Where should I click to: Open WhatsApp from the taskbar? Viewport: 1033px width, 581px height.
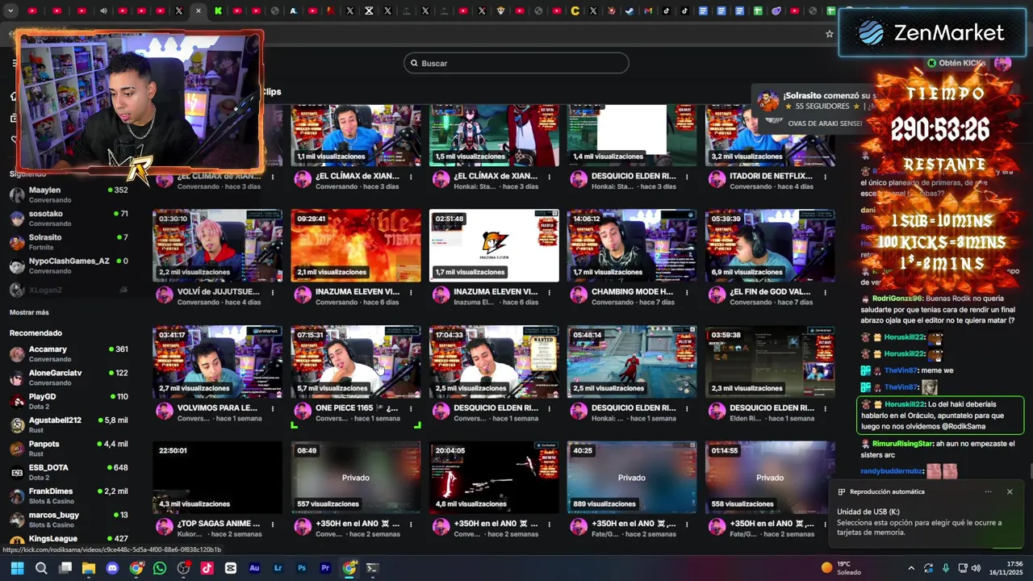pyautogui.click(x=160, y=568)
